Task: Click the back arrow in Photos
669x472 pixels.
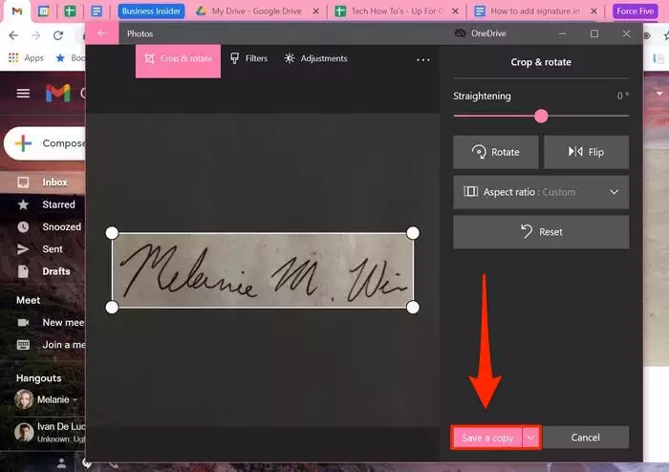Action: click(x=101, y=33)
